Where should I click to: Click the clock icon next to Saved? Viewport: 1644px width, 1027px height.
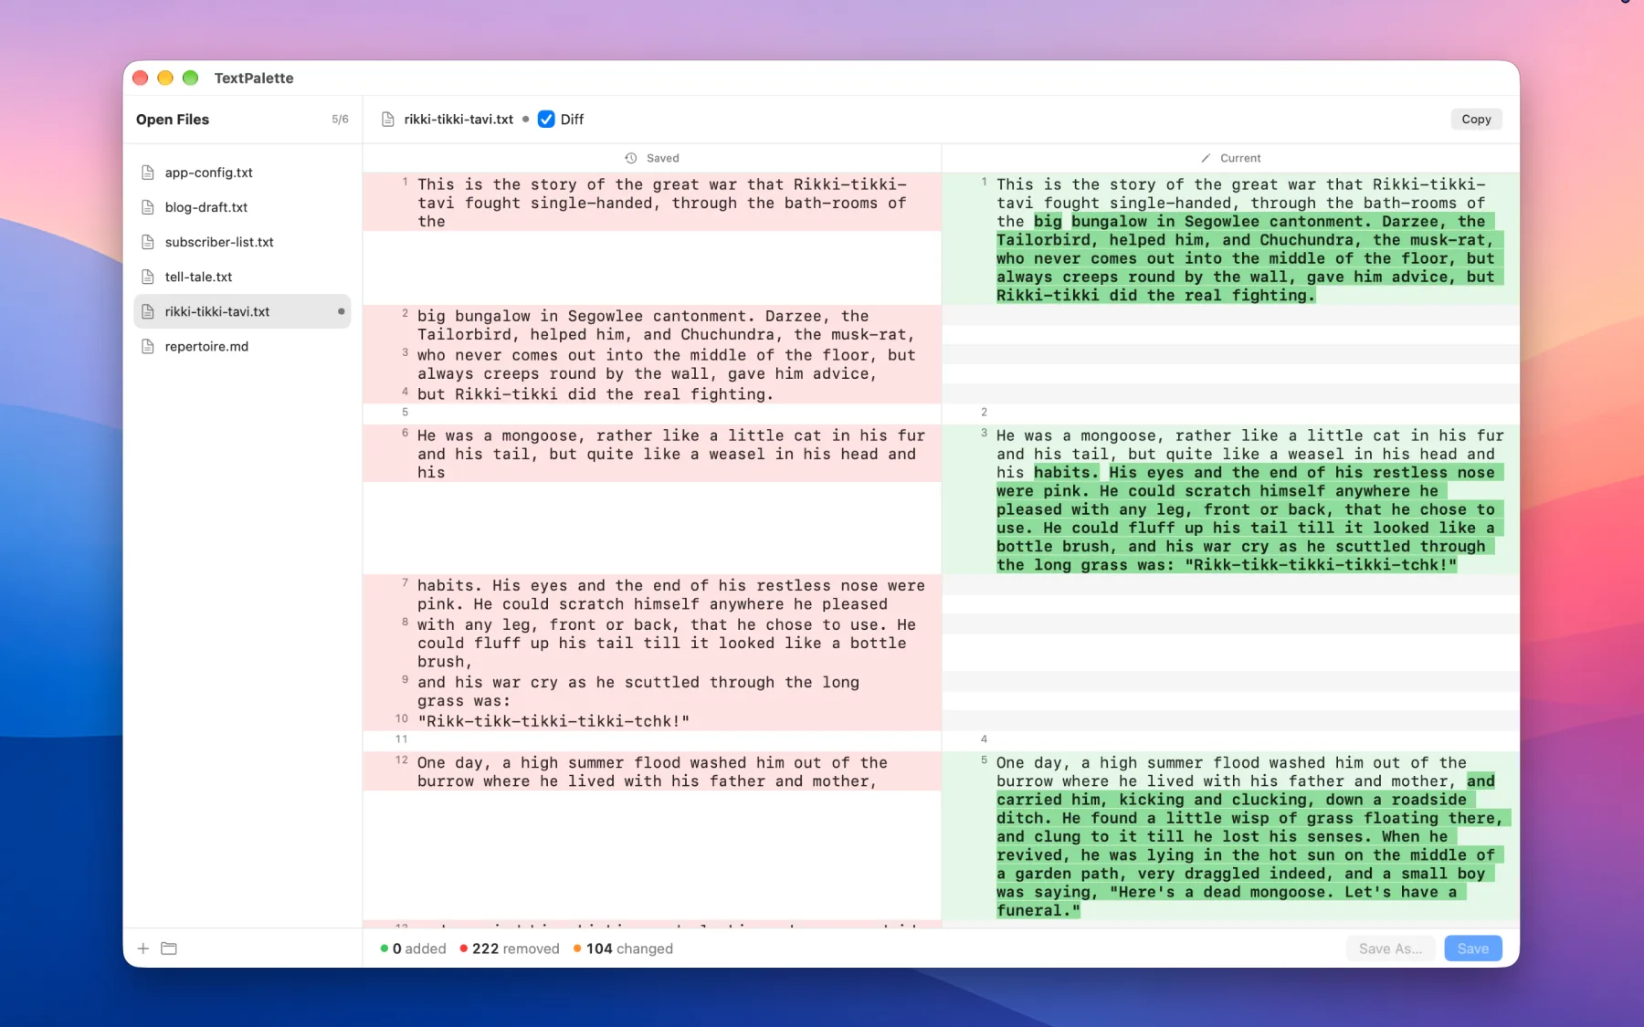(631, 158)
